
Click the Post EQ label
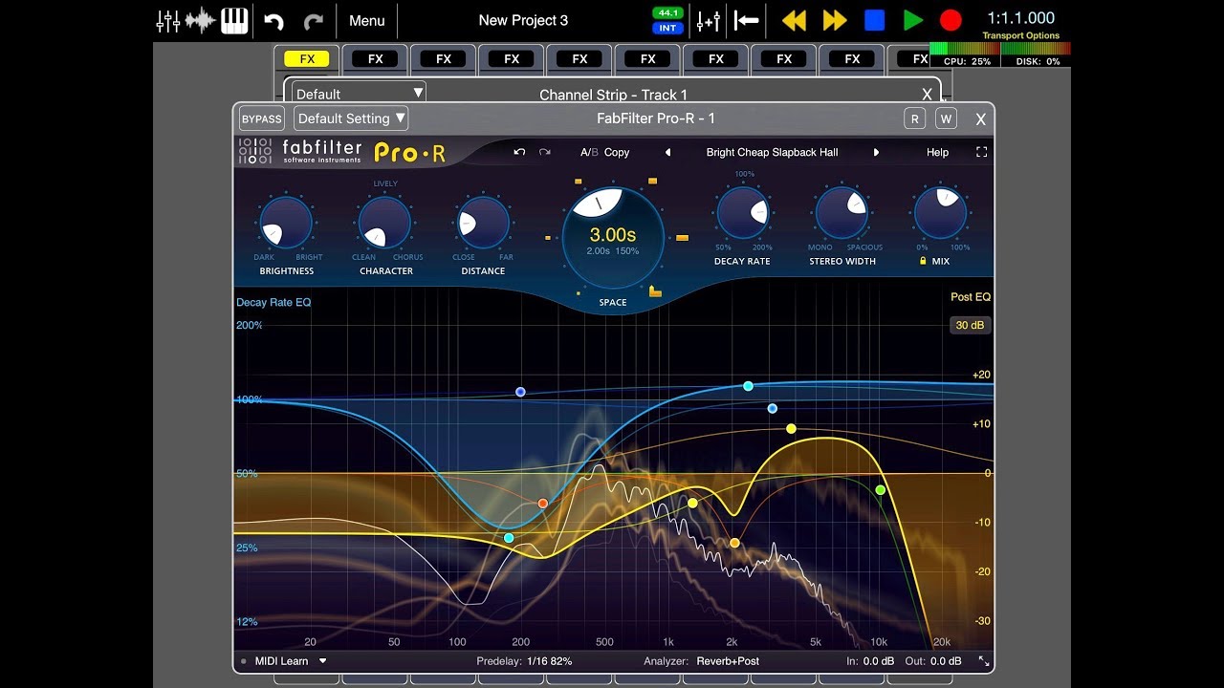pos(971,297)
